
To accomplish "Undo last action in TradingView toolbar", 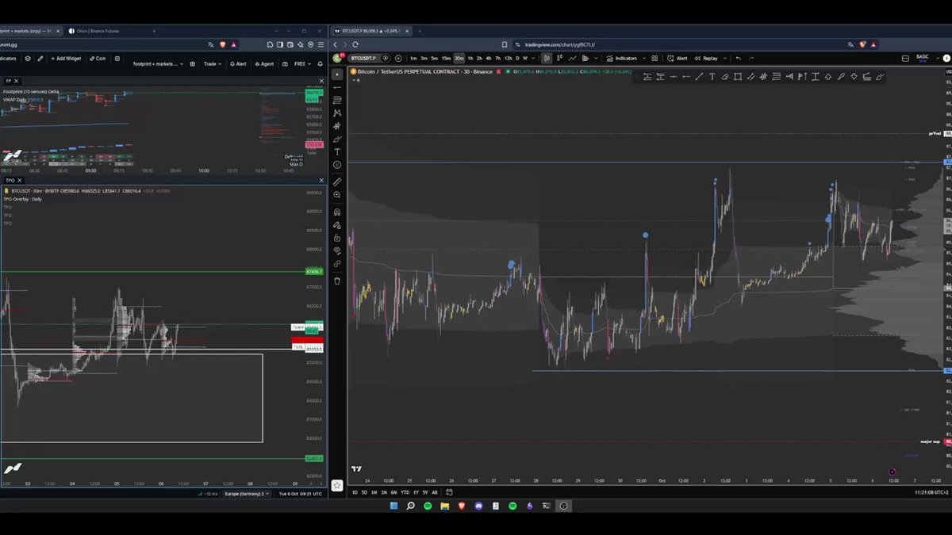I will (x=739, y=58).
